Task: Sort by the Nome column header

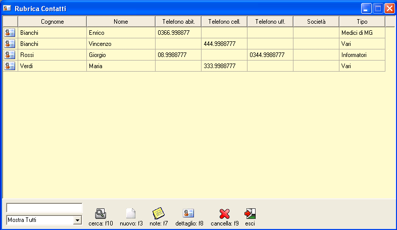Action: (121, 22)
